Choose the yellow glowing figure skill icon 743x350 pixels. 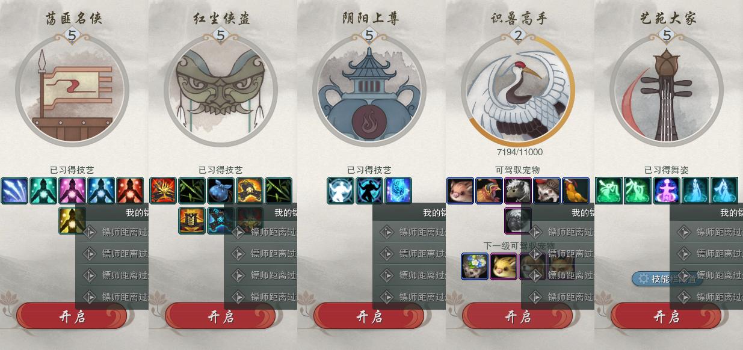(72, 220)
